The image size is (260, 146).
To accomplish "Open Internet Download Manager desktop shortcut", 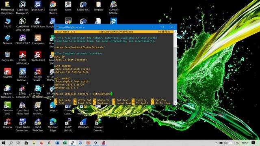I will pyautogui.click(x=98, y=125).
